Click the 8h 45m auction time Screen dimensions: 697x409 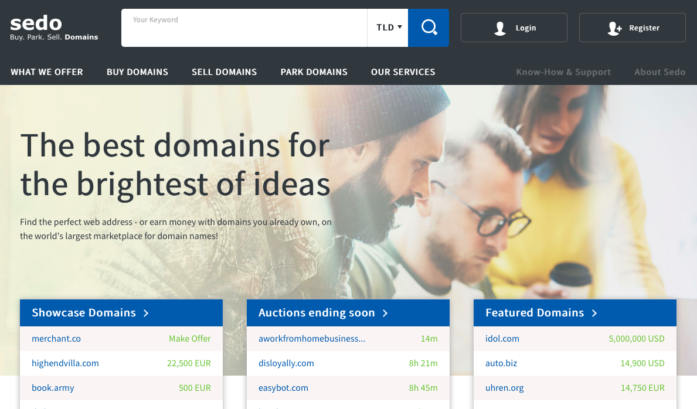423,388
